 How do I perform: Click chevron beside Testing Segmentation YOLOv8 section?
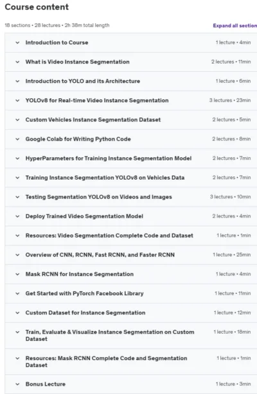pyautogui.click(x=17, y=197)
